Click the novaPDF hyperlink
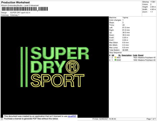Screen dimensions: 157x121 coord(72,116)
